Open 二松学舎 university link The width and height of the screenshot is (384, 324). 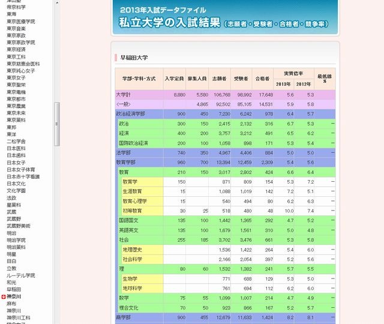point(16,142)
